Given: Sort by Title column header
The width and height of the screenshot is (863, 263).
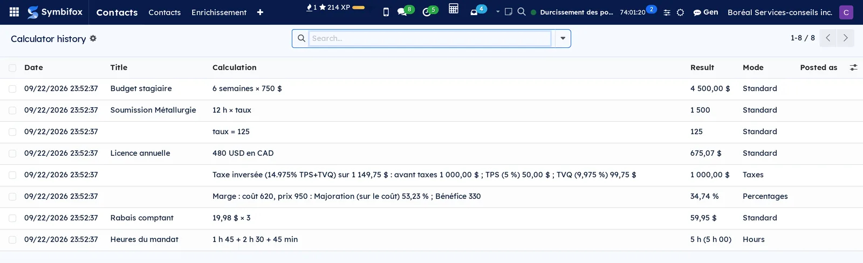Looking at the screenshot, I should [x=119, y=67].
